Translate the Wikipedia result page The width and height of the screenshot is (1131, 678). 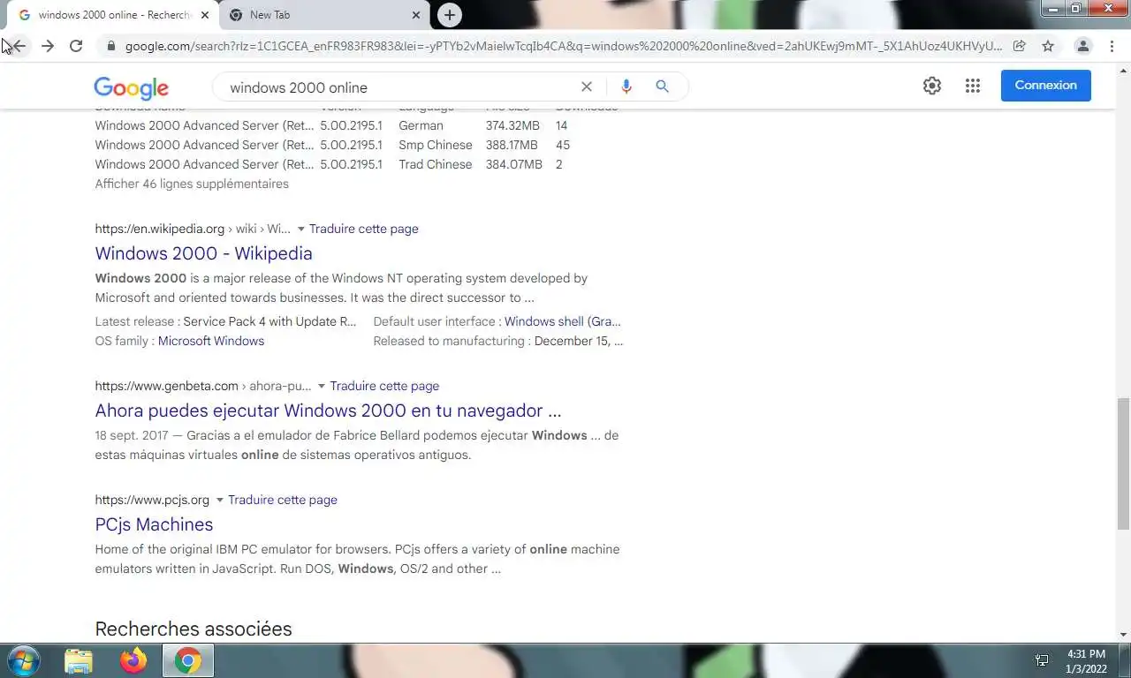point(364,229)
